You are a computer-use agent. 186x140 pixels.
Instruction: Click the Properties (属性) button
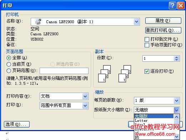point(163,21)
